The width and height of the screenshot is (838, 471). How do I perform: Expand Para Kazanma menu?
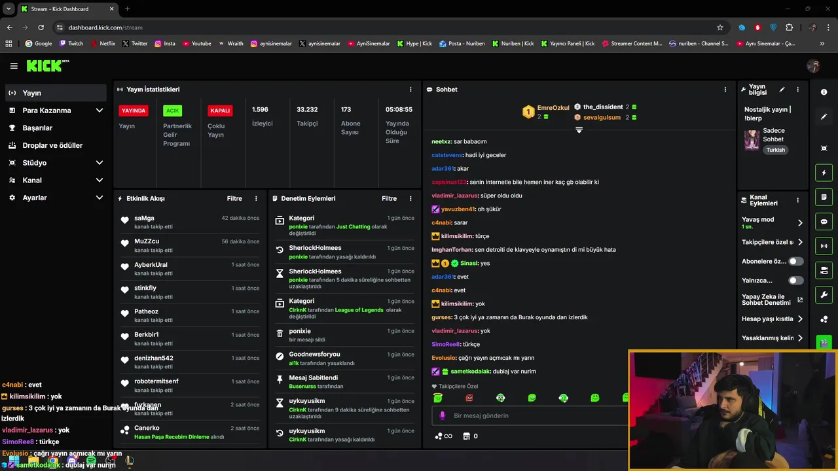(x=100, y=111)
